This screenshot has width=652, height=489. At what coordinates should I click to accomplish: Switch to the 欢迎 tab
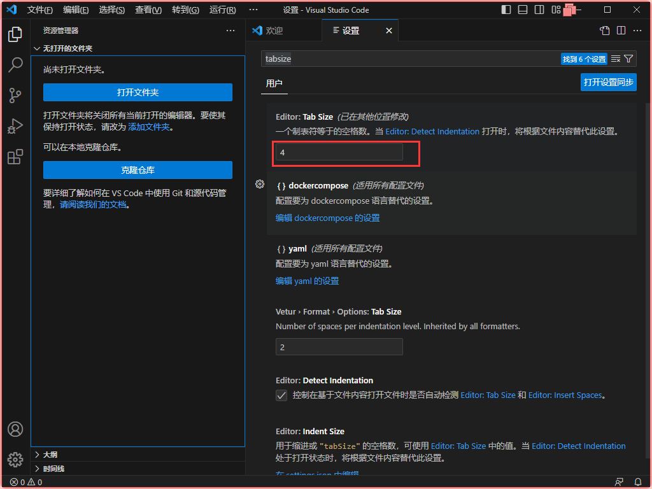tap(283, 31)
